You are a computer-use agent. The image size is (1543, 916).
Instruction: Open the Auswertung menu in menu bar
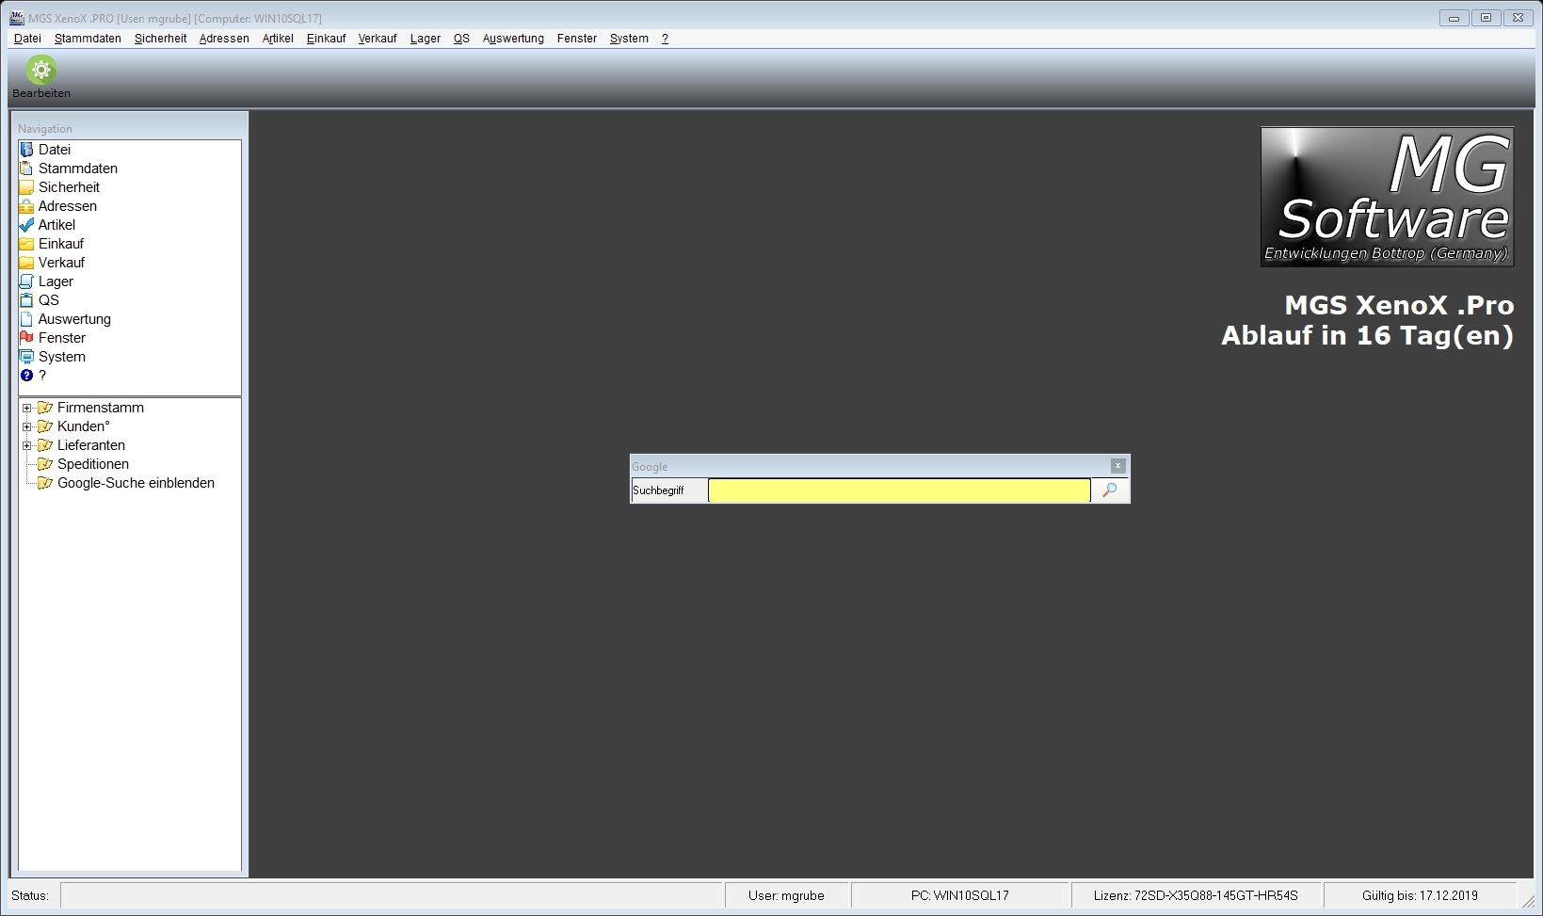point(513,39)
